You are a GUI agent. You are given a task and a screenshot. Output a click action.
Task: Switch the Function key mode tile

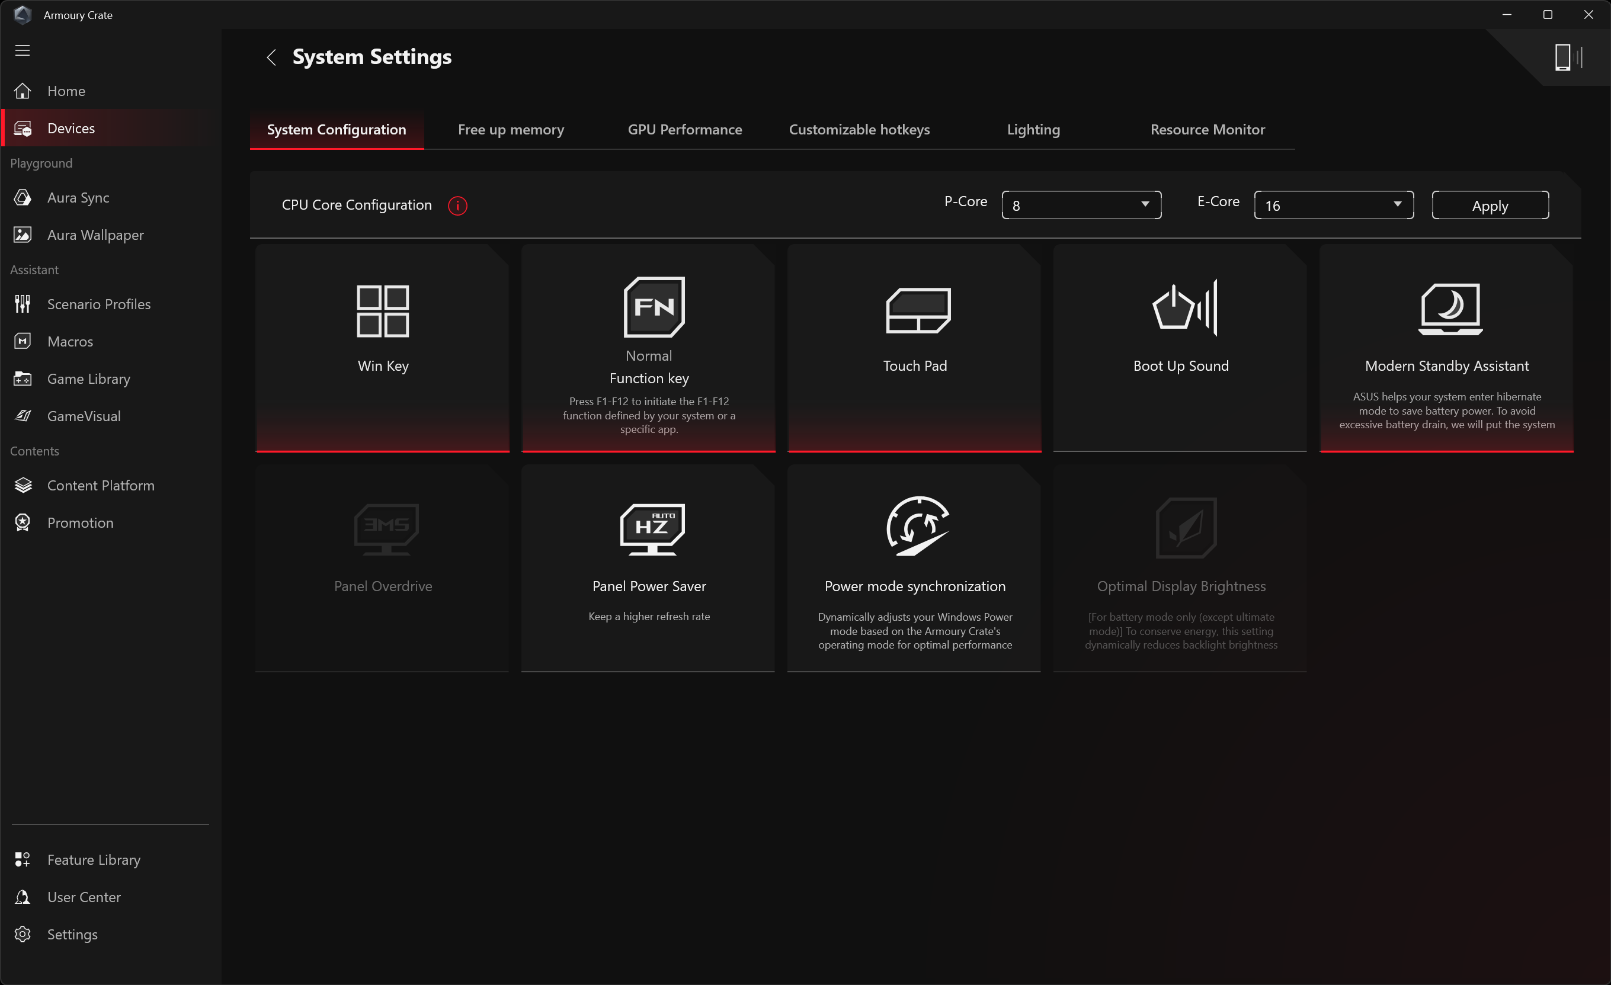tap(648, 346)
